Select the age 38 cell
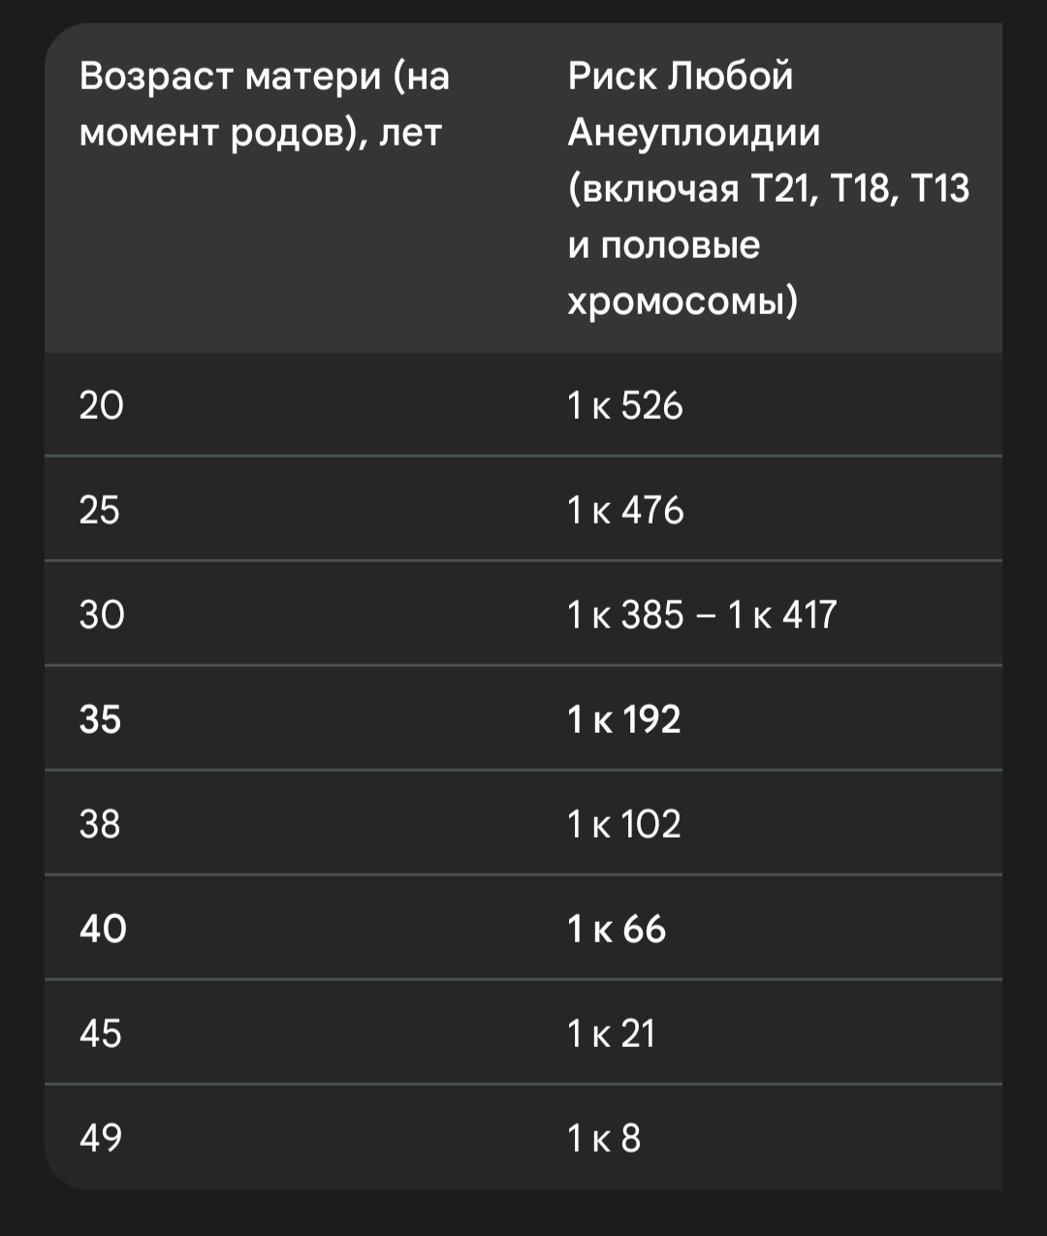This screenshot has width=1047, height=1236. coord(100,824)
